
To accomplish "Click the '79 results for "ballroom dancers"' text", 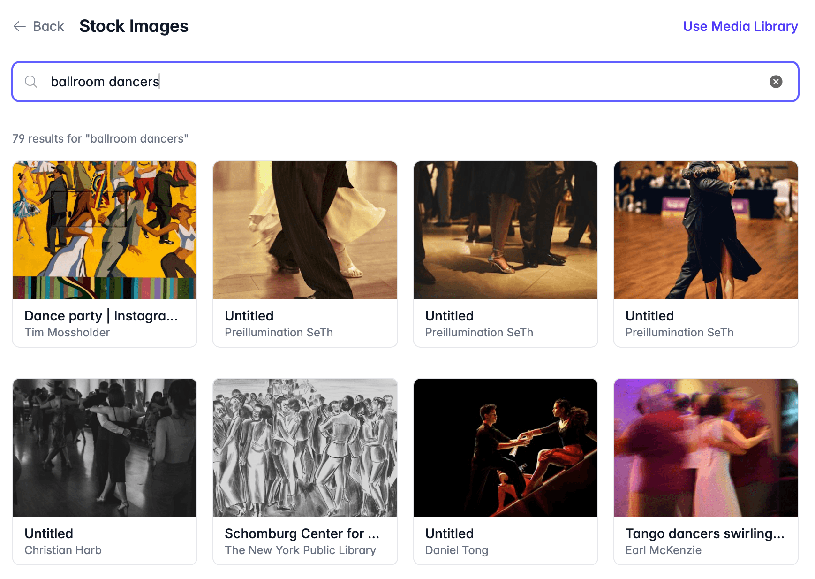I will (100, 139).
